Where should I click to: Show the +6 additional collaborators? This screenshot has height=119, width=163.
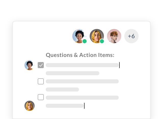(x=131, y=36)
